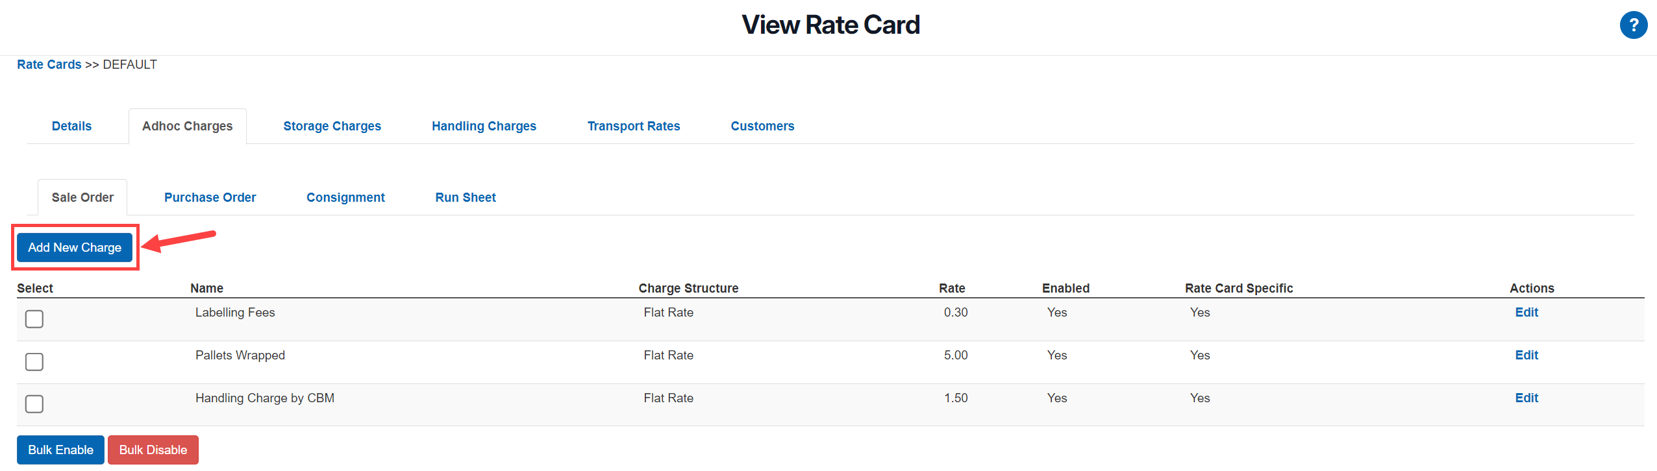1657x471 pixels.
Task: Check the Handling Charge by CBM row
Action: (34, 404)
